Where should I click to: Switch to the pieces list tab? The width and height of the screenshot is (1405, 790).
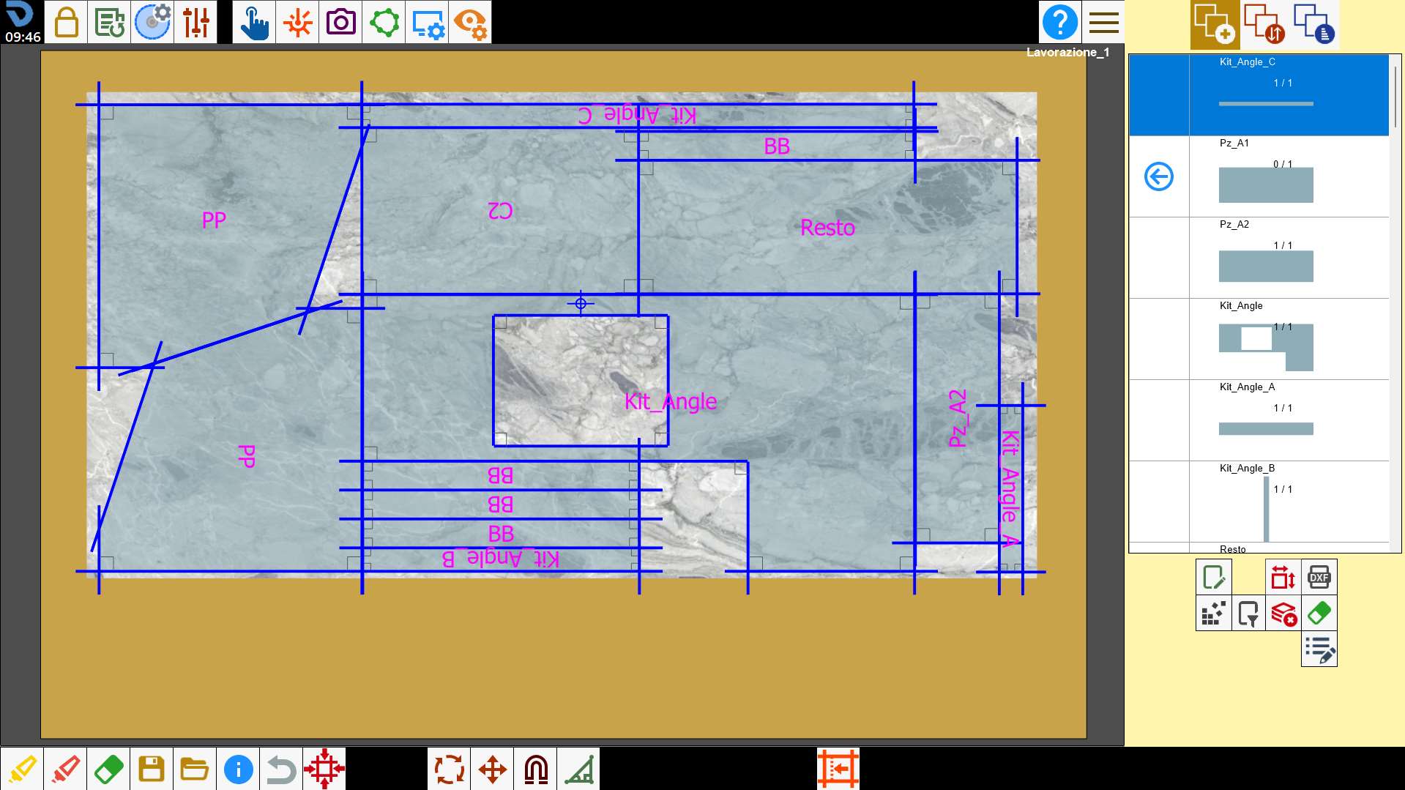pos(1314,24)
